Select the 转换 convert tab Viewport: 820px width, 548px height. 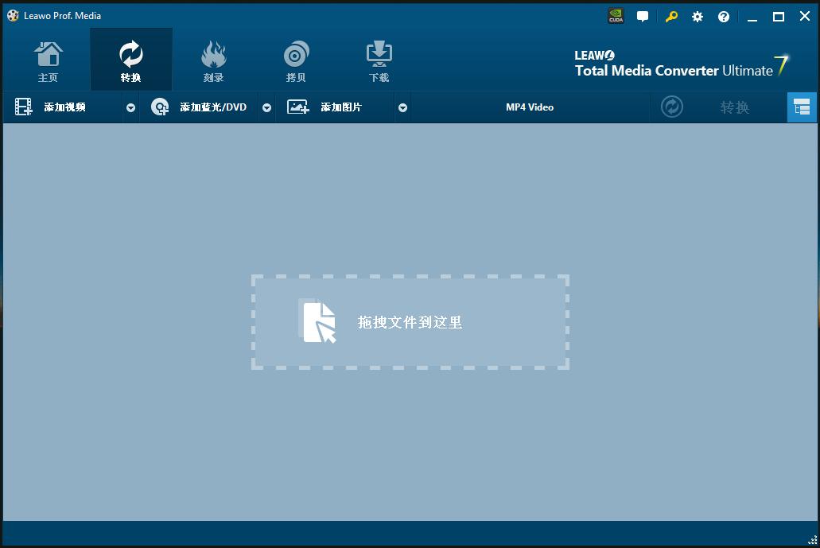coord(130,61)
